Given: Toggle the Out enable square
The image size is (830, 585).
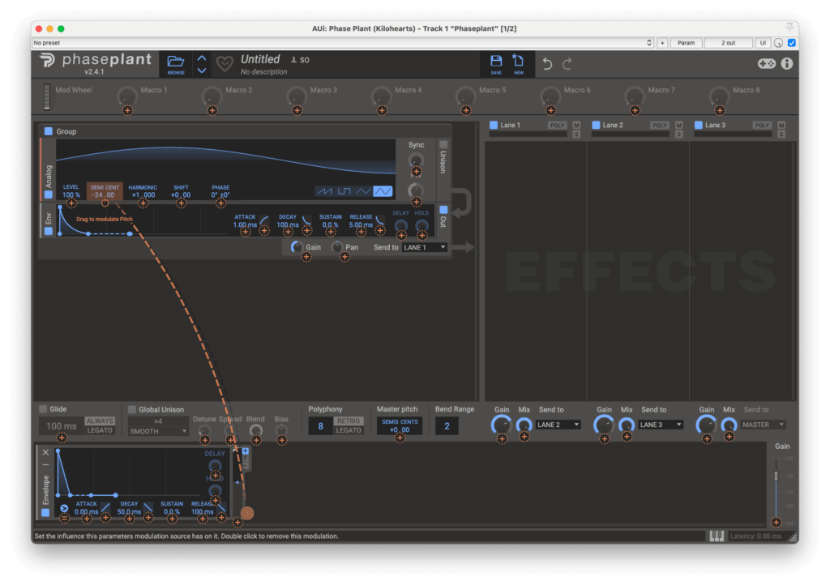Looking at the screenshot, I should click(443, 210).
